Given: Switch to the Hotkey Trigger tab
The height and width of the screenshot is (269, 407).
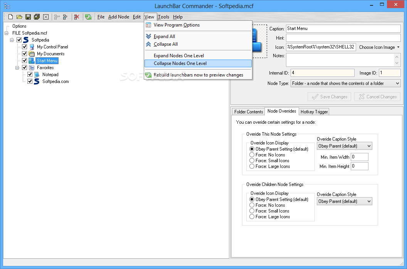Looking at the screenshot, I should tap(314, 111).
